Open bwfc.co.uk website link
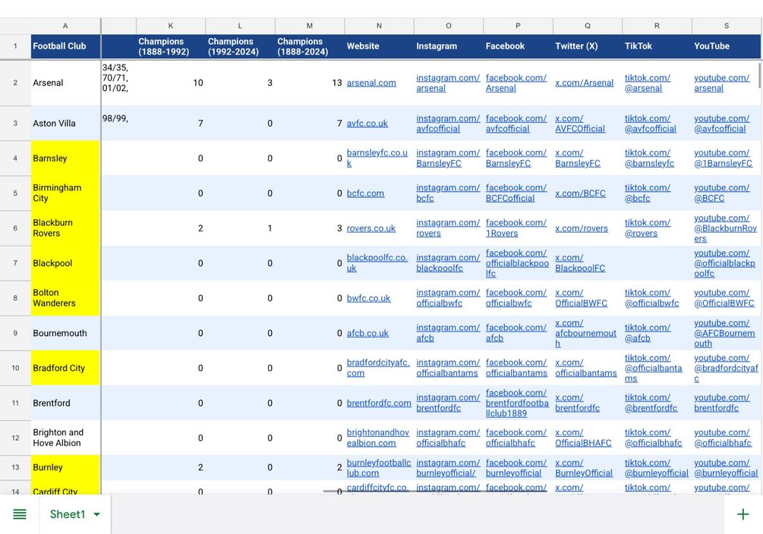The height and width of the screenshot is (534, 763). pyautogui.click(x=368, y=298)
